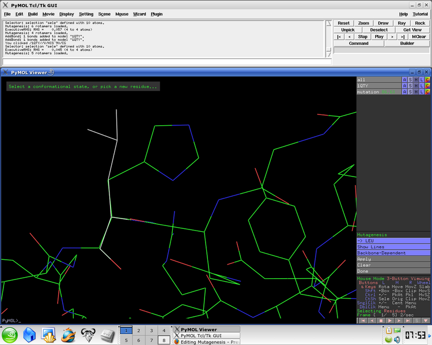
Task: Open the Wizard menu
Action: 139,14
